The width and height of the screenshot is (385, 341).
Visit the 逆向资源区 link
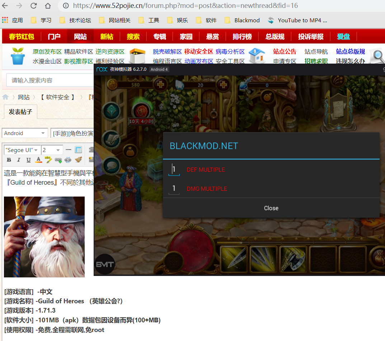(110, 51)
